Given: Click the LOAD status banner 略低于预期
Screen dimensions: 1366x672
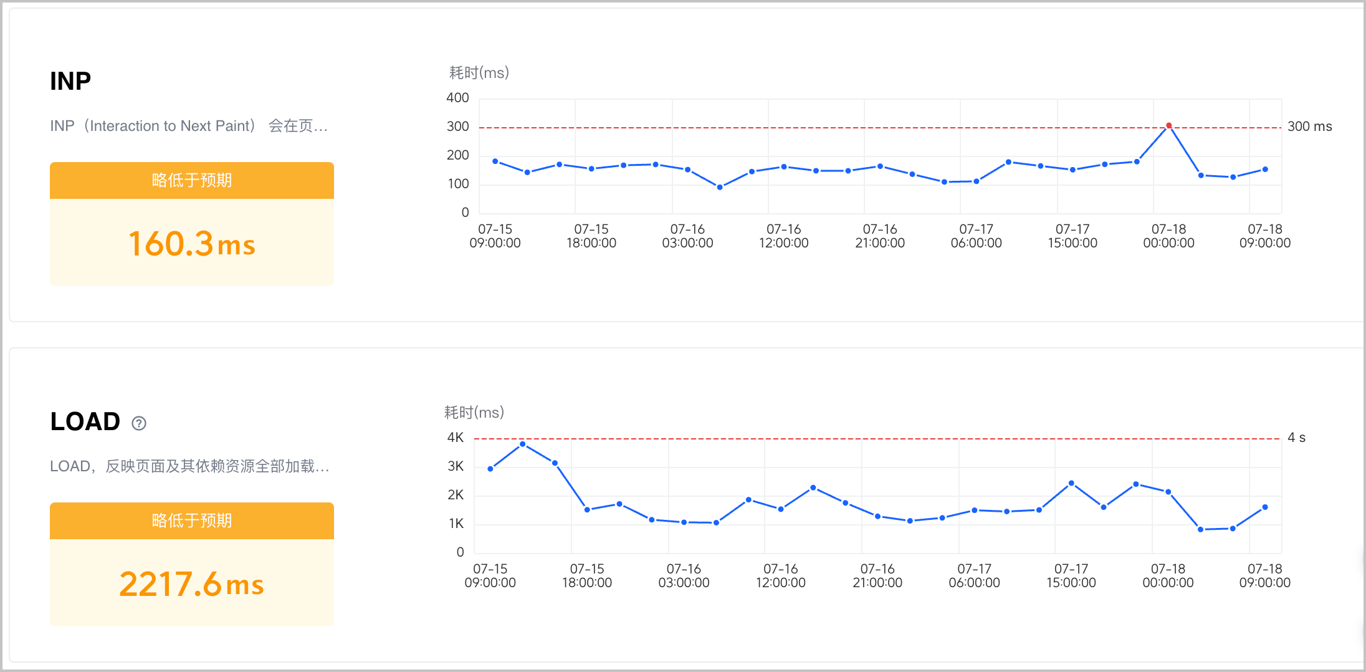Looking at the screenshot, I should click(x=192, y=521).
